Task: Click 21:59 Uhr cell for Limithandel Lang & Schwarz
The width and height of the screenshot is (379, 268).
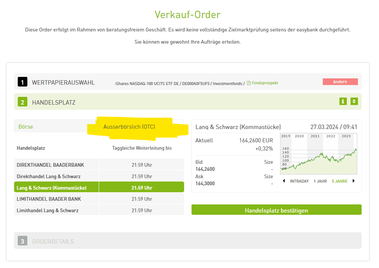Action: [142, 210]
